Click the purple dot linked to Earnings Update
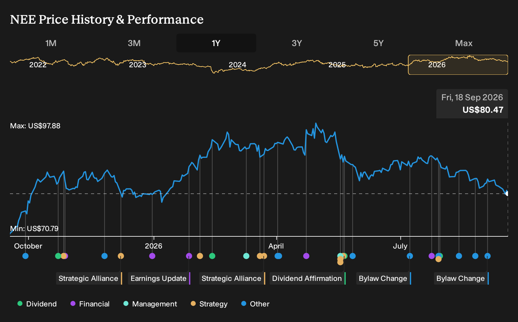Viewport: 518px width, 322px height. 189,256
